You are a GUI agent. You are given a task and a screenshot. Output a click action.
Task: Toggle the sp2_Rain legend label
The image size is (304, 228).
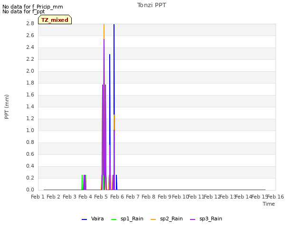171,218
